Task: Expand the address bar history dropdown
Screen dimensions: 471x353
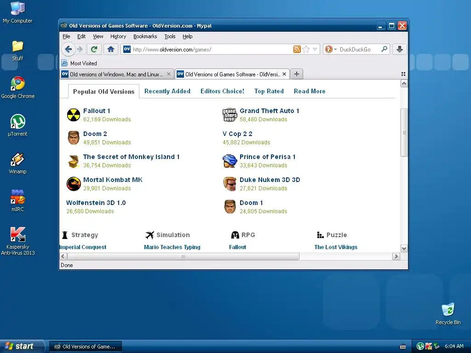Action: coord(315,49)
